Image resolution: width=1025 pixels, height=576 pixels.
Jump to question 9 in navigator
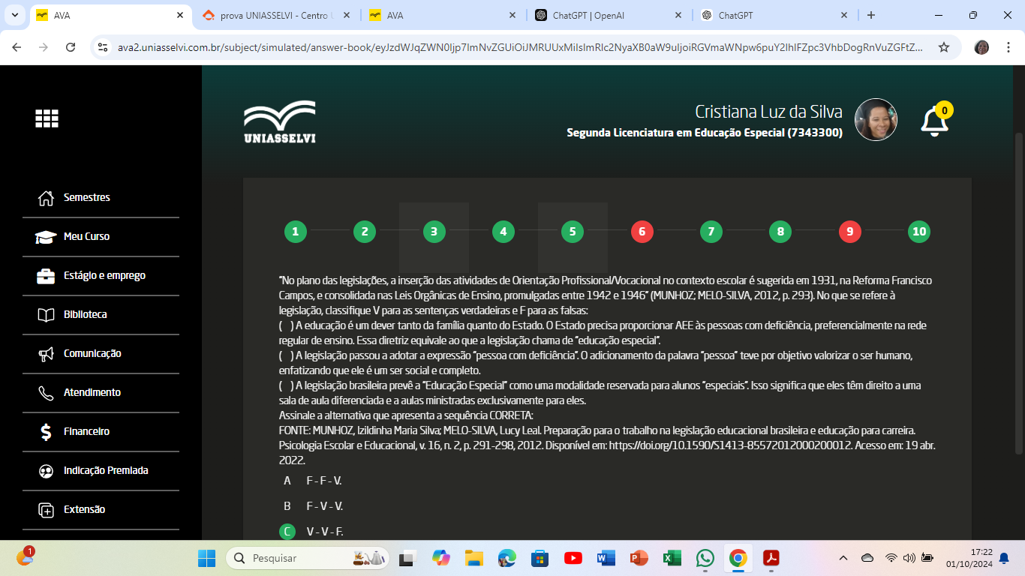coord(849,232)
